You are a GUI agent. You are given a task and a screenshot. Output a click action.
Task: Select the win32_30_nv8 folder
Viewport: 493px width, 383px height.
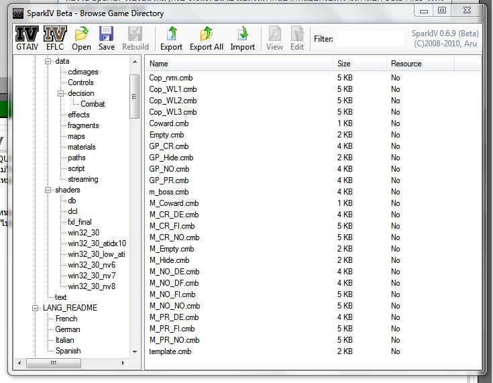point(91,286)
